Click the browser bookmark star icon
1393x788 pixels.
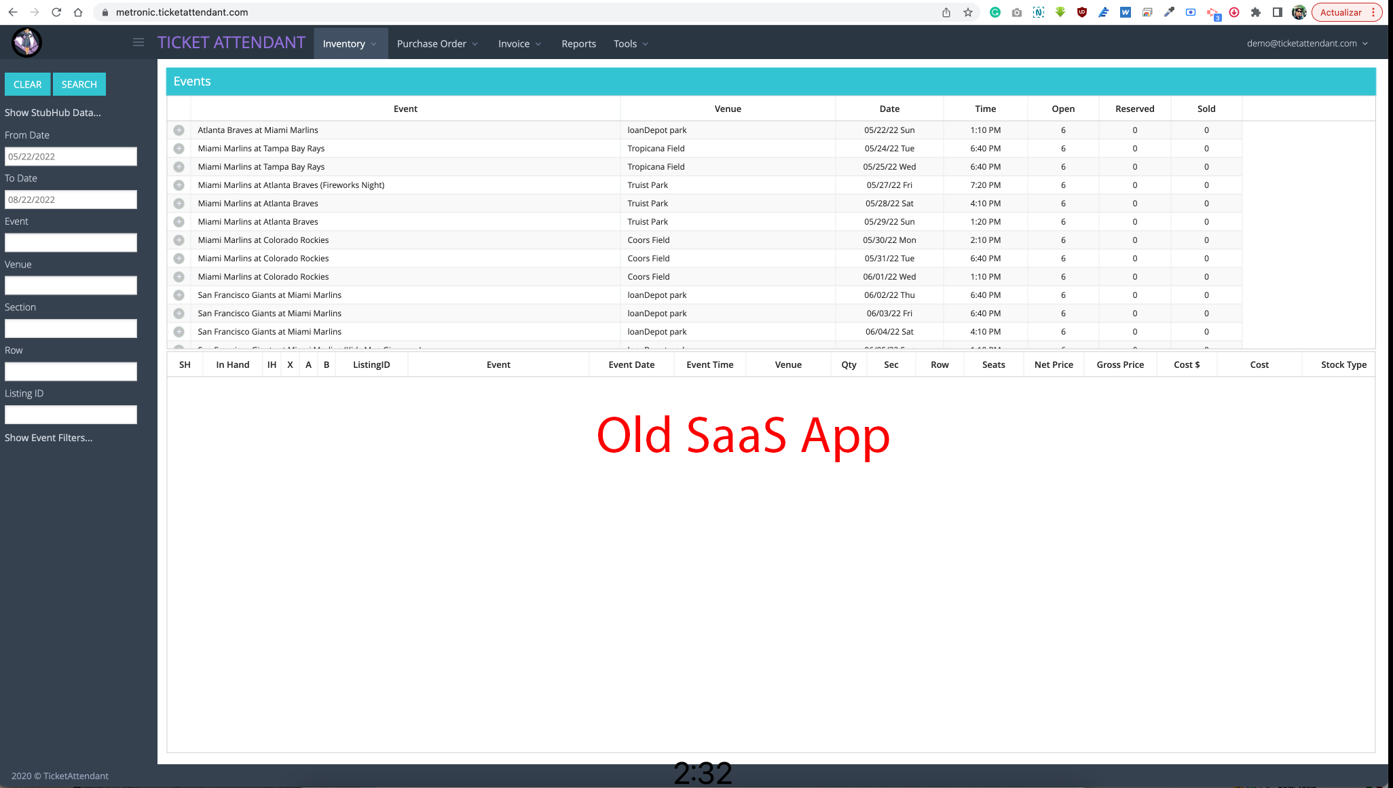click(968, 12)
